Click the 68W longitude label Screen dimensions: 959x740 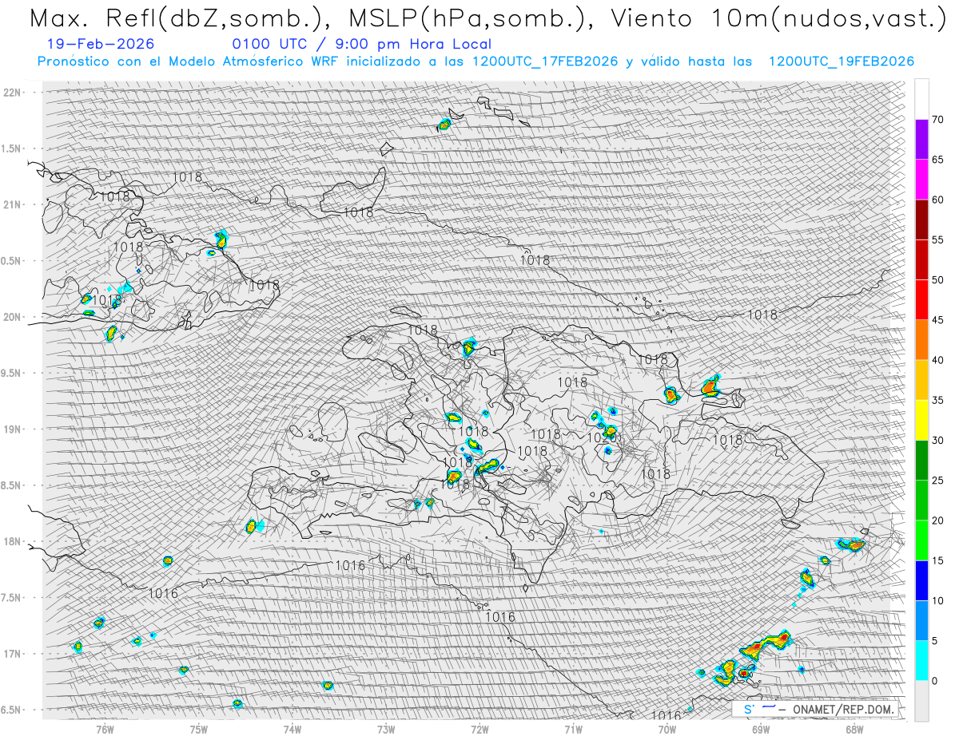(854, 729)
